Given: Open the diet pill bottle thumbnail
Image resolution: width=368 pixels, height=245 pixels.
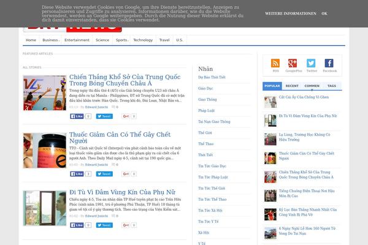Looking at the screenshot, I should tap(45, 151).
